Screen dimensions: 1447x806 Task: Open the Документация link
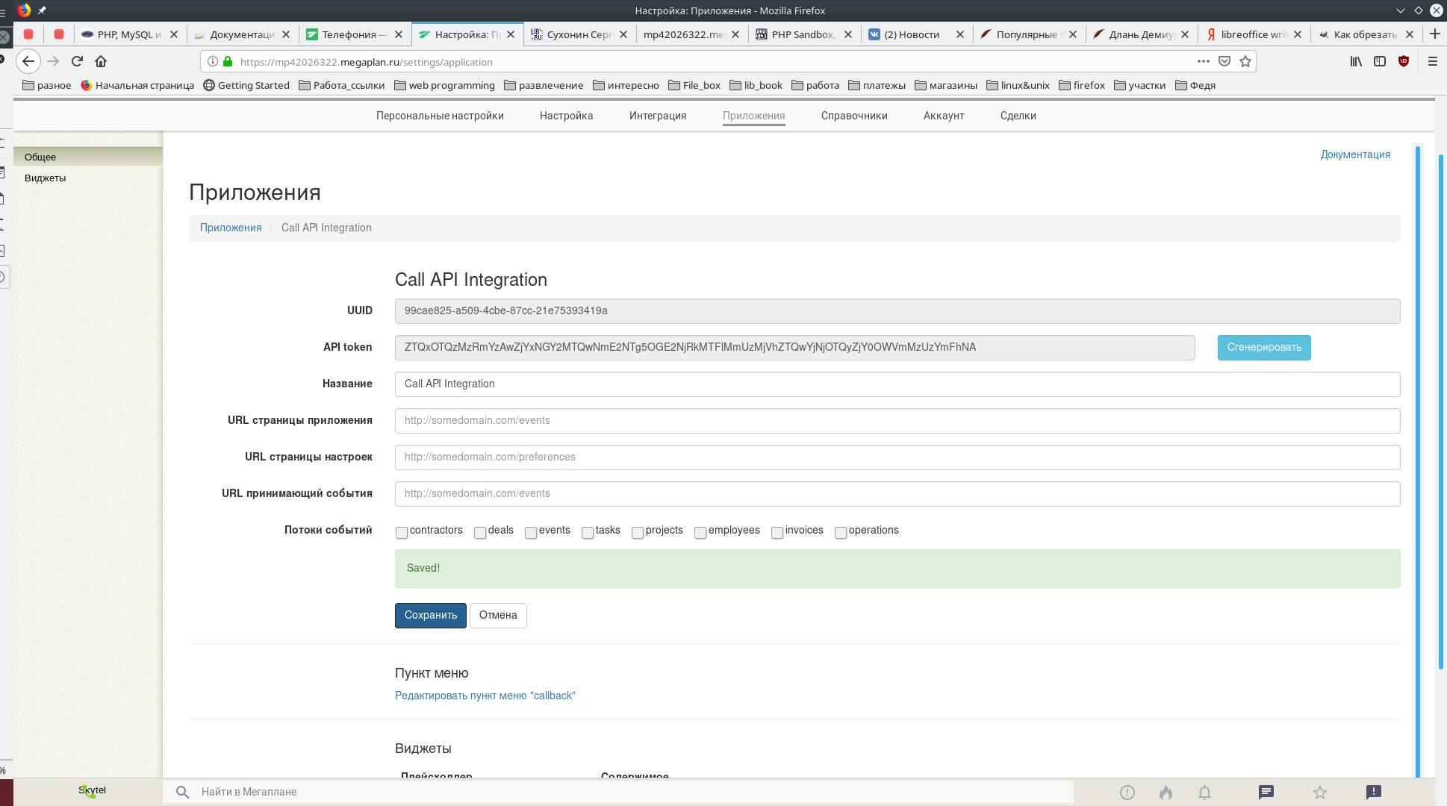(x=1354, y=154)
